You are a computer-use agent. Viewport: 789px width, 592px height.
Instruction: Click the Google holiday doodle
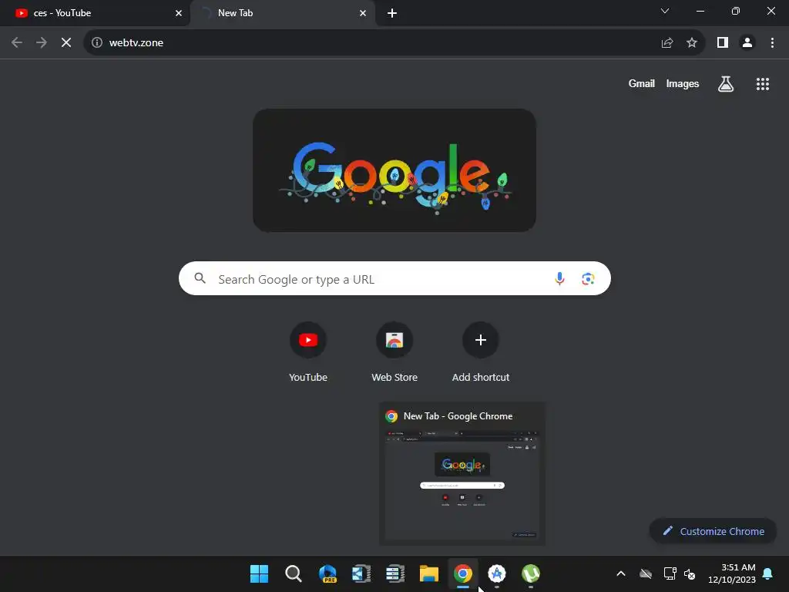point(394,170)
